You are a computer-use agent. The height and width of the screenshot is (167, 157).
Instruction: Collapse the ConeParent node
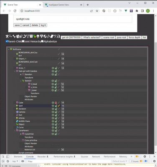click(15, 131)
